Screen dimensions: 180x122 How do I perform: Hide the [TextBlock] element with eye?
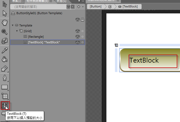[77, 42]
